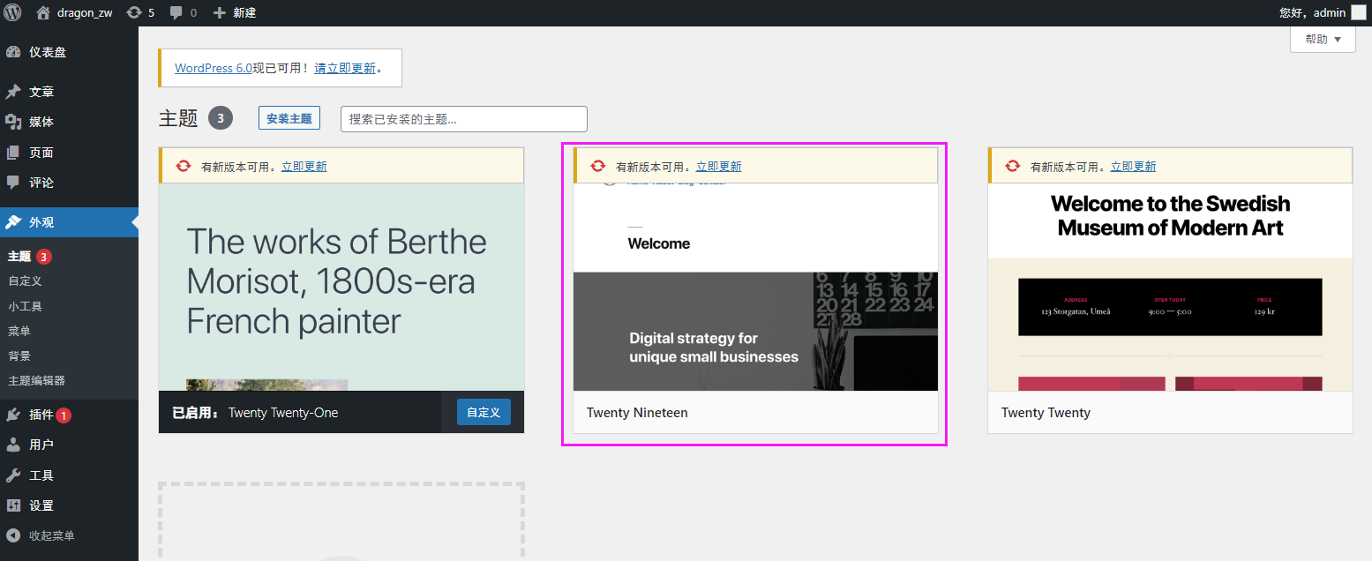Click 立即更新 on Twenty Twenty-One

pos(304,167)
